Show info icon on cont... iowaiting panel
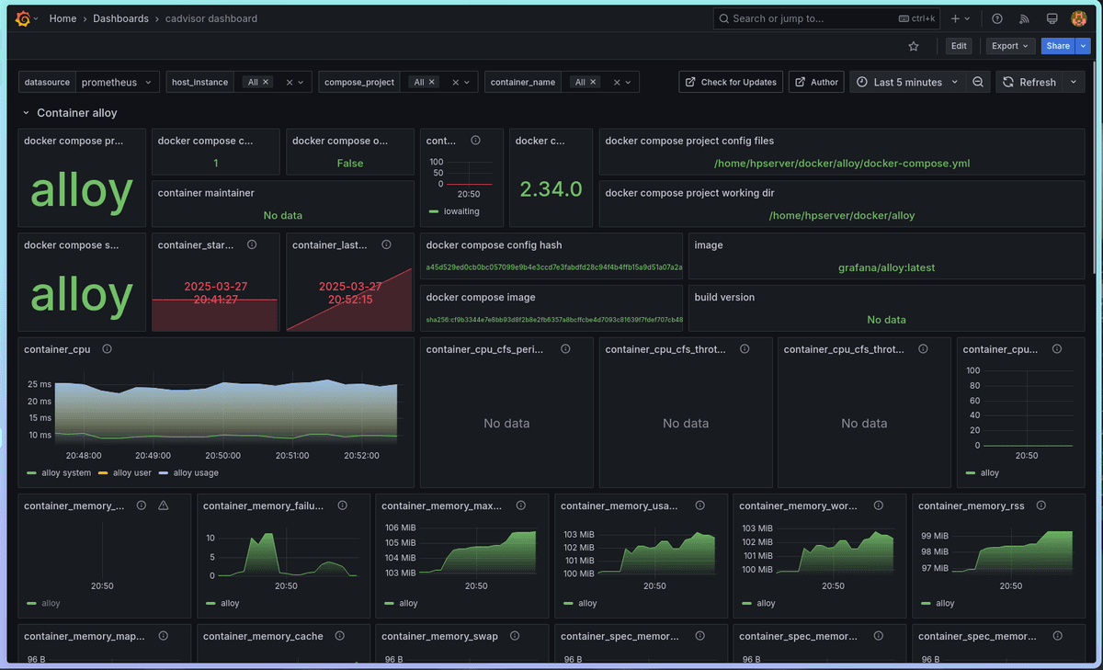1103x670 pixels. 475,141
